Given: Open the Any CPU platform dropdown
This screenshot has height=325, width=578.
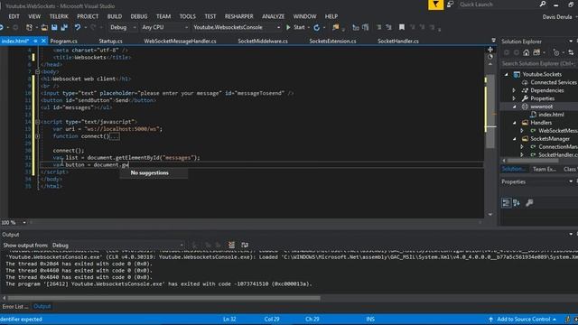Looking at the screenshot, I should pyautogui.click(x=164, y=27).
